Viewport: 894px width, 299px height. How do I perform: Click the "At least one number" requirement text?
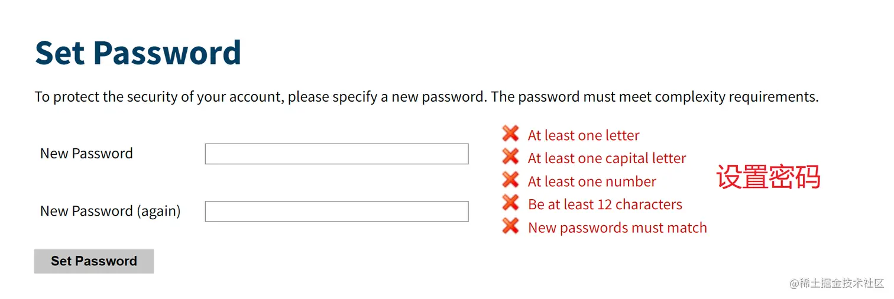coord(592,181)
